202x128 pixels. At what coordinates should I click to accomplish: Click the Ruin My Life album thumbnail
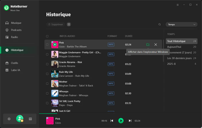(55, 74)
